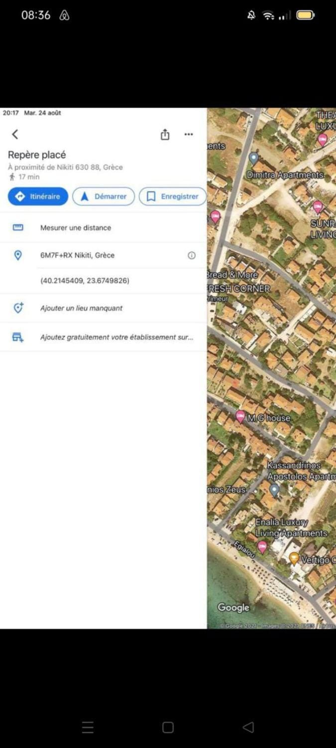Select Mesurer une distance

coord(76,228)
